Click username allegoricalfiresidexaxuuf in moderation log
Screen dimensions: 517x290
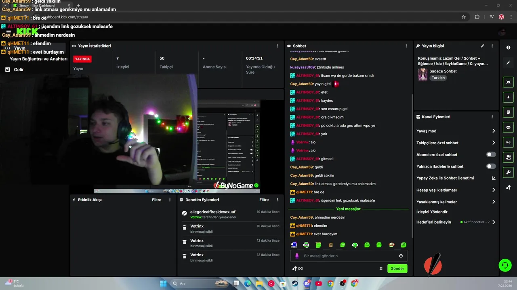click(213, 212)
